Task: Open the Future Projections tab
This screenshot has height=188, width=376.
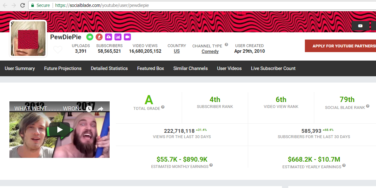Action: click(63, 68)
